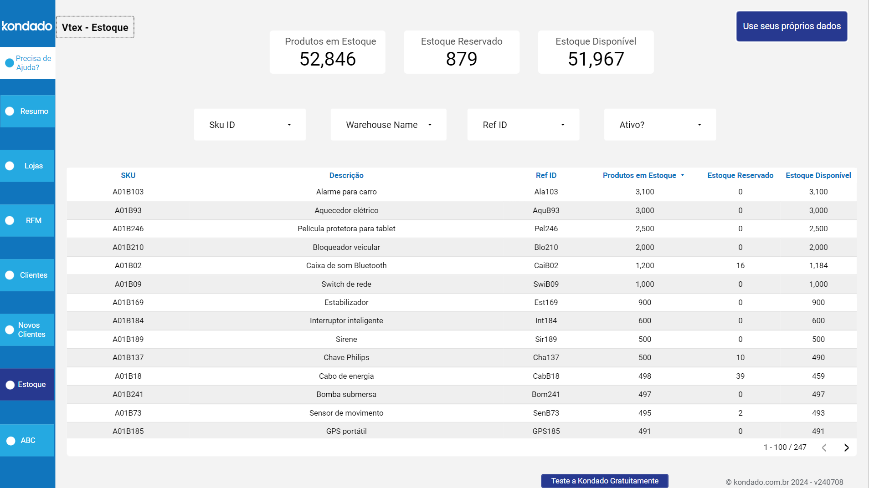
Task: Select the RFM analysis icon
Action: tap(9, 220)
